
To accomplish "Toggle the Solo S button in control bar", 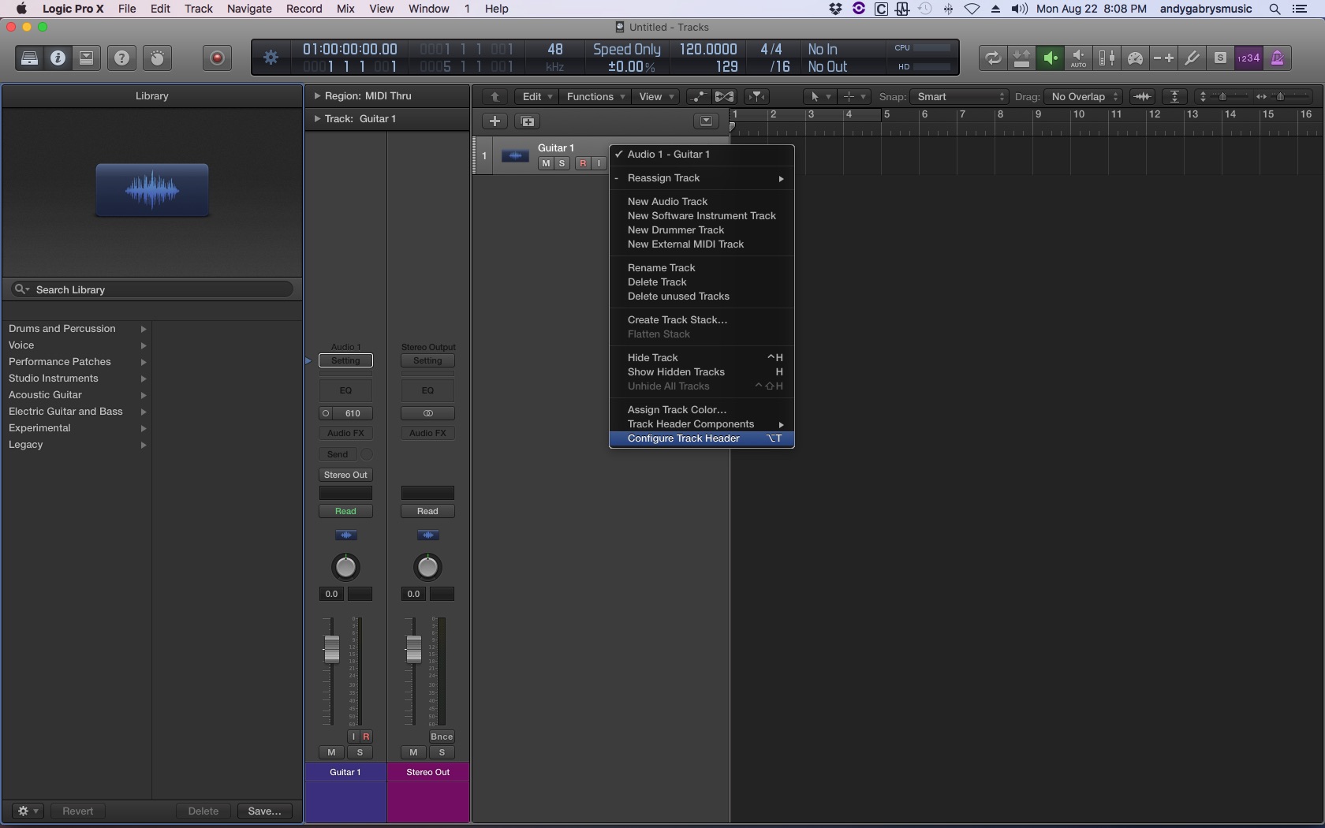I will click(1220, 58).
